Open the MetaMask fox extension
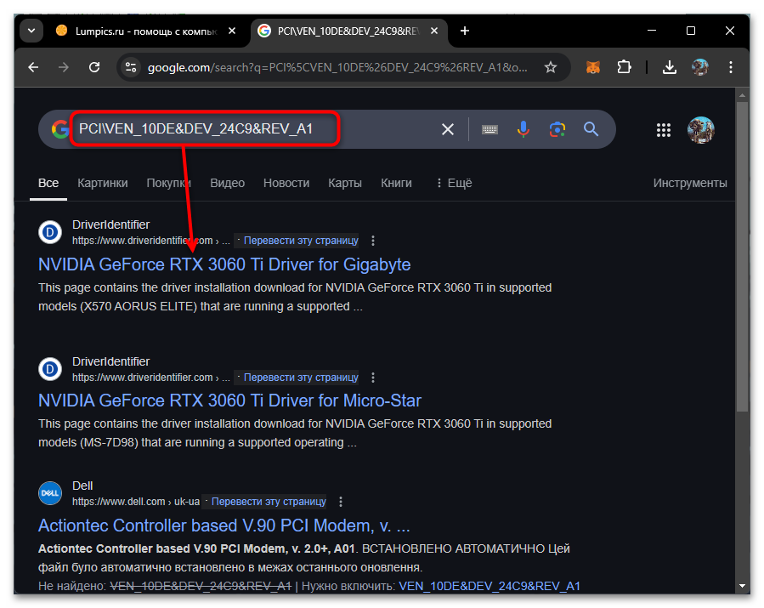Image resolution: width=764 pixels, height=608 pixels. coord(593,67)
